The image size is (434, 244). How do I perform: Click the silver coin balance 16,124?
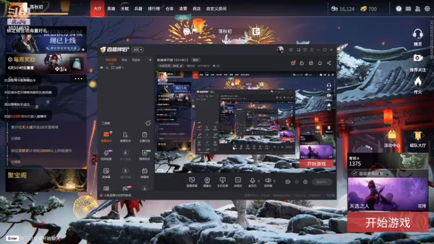pos(343,9)
